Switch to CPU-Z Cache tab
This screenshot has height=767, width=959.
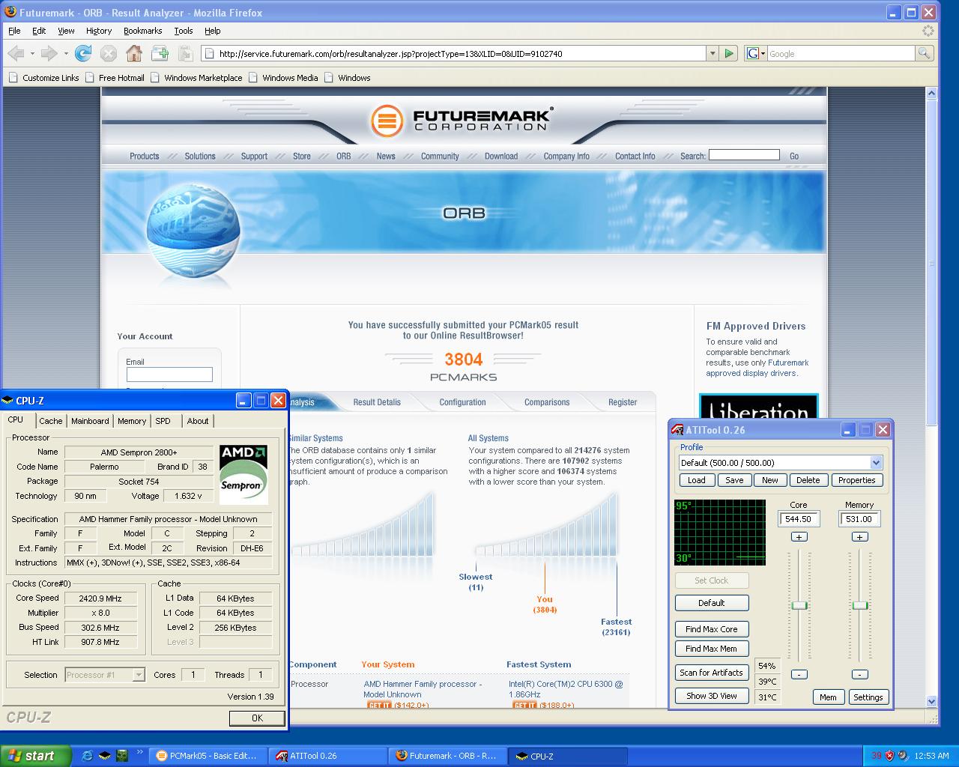pos(51,421)
